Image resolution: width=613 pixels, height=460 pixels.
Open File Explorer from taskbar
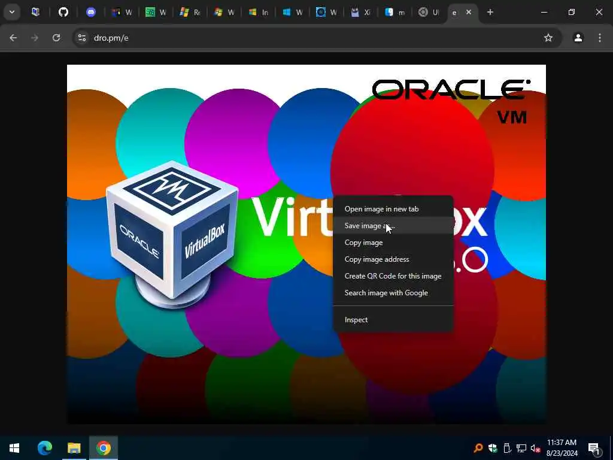pyautogui.click(x=74, y=448)
